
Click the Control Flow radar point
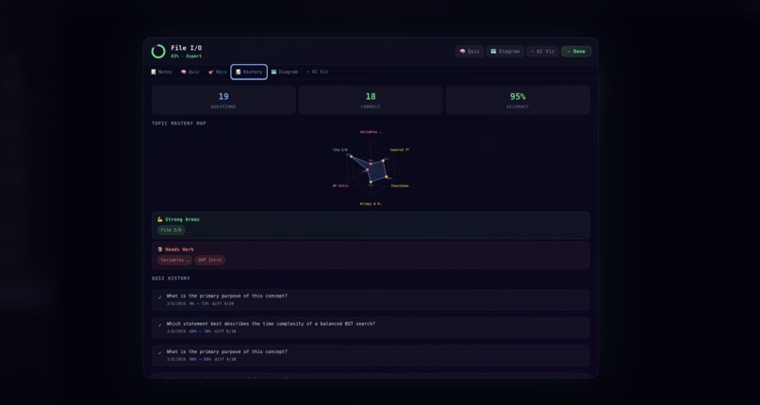point(383,161)
